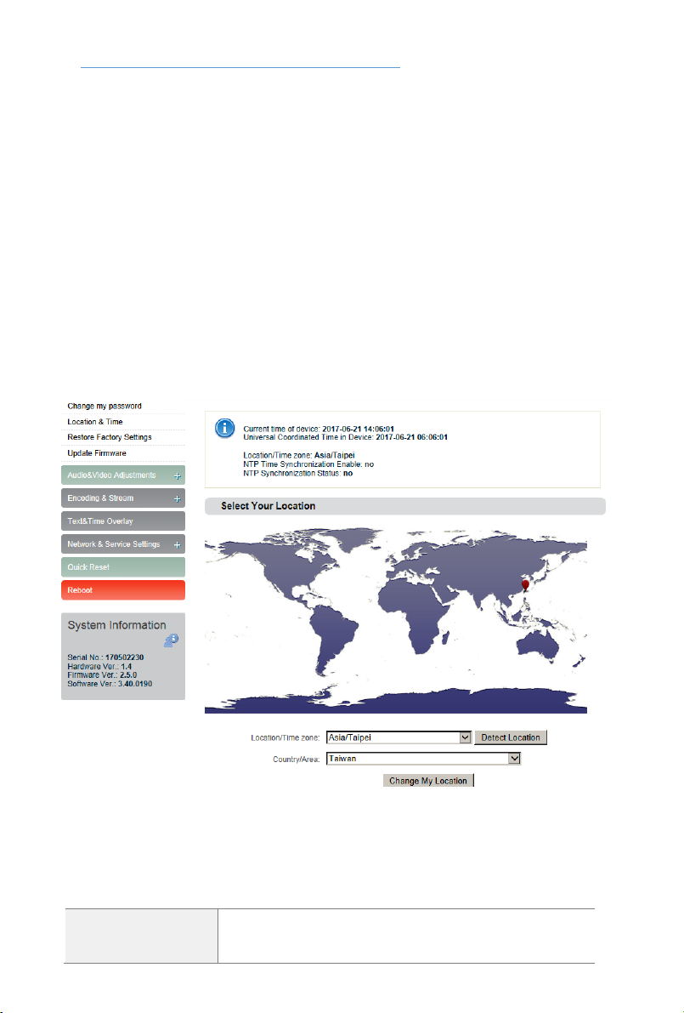Image resolution: width=684 pixels, height=1013 pixels.
Task: Open the Location/Time zone dropdown
Action: (399, 737)
